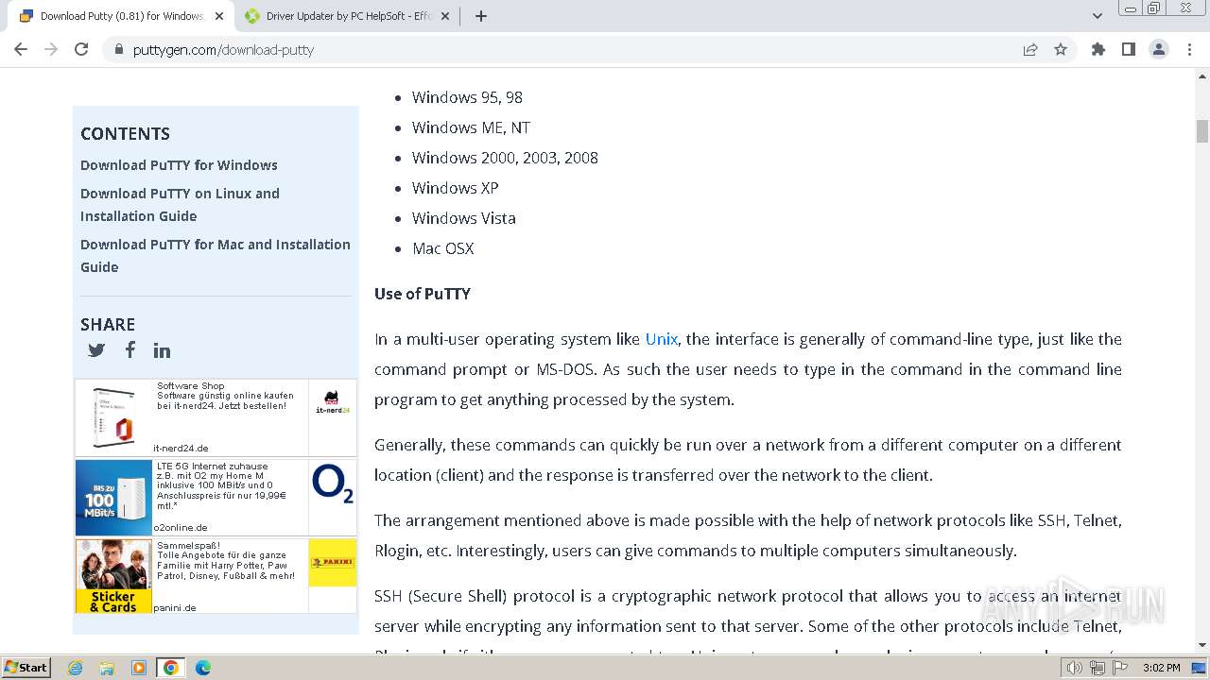Open media player from taskbar

139,668
